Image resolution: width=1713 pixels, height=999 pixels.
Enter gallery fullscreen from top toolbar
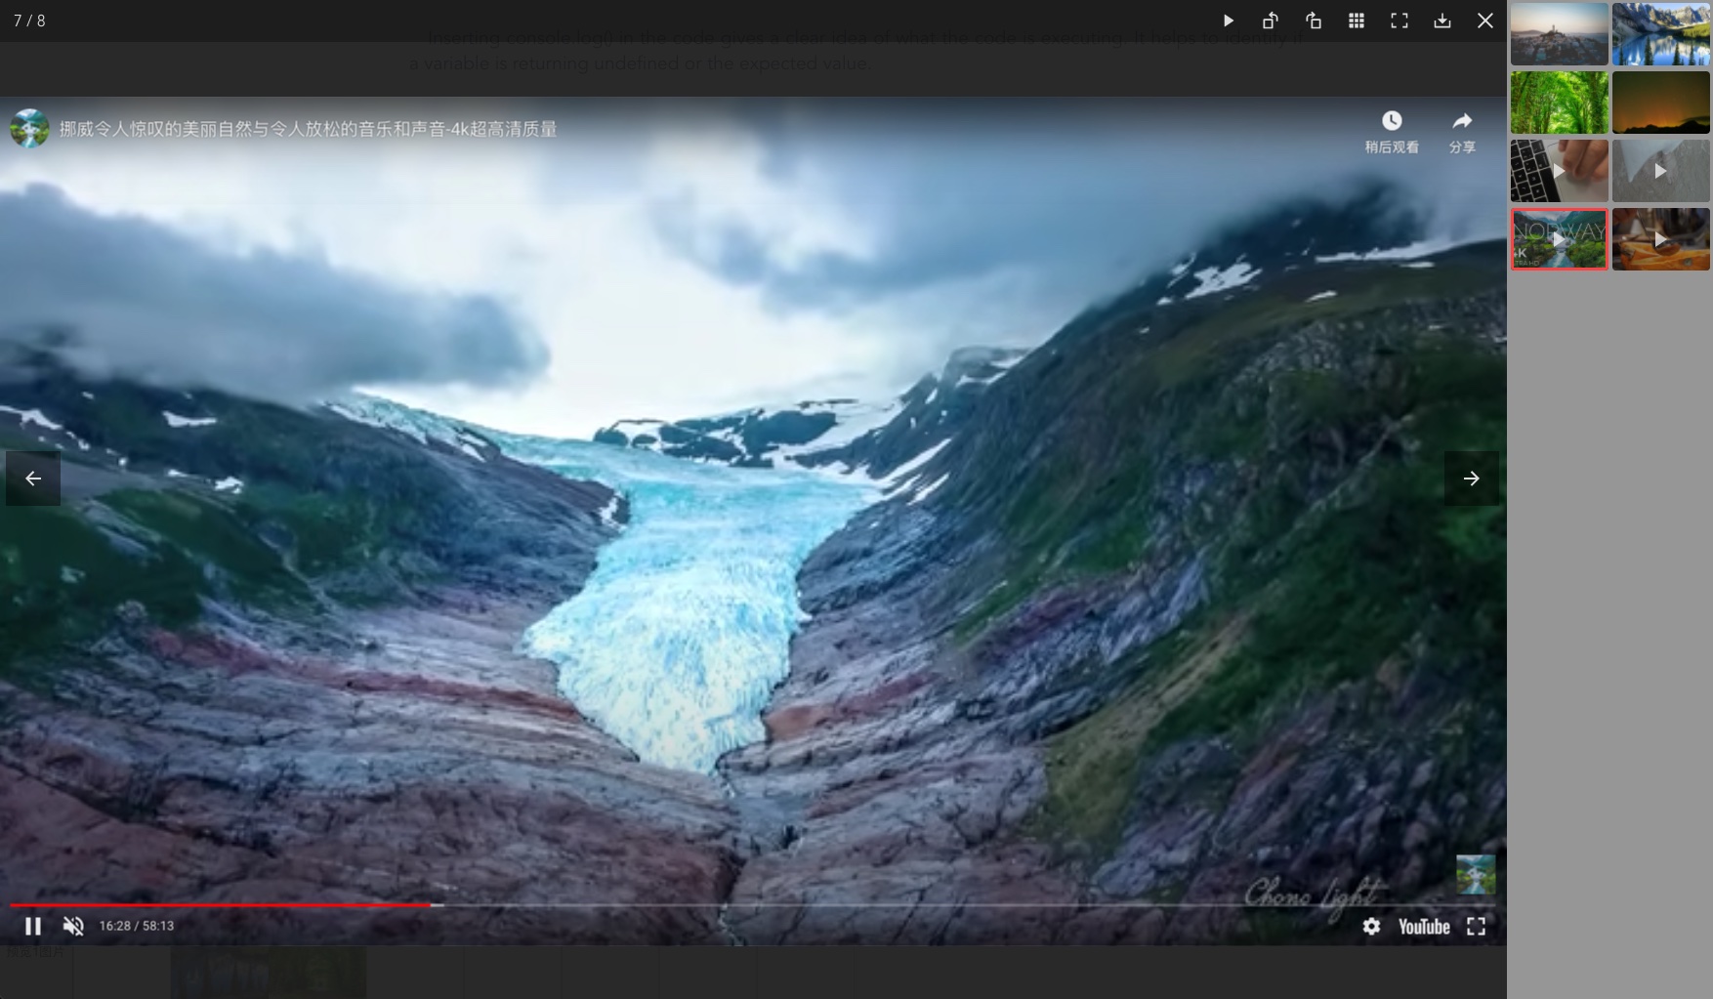(x=1400, y=21)
